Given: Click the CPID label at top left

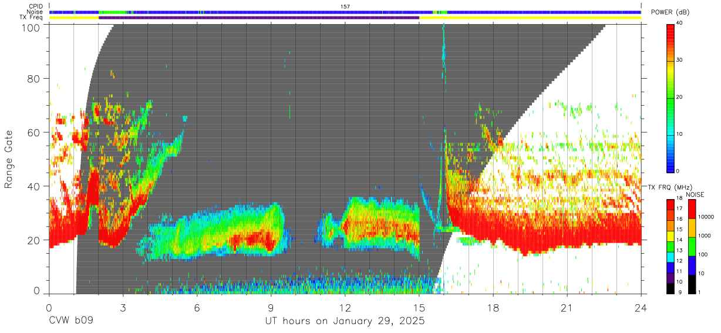Looking at the screenshot, I should [36, 6].
